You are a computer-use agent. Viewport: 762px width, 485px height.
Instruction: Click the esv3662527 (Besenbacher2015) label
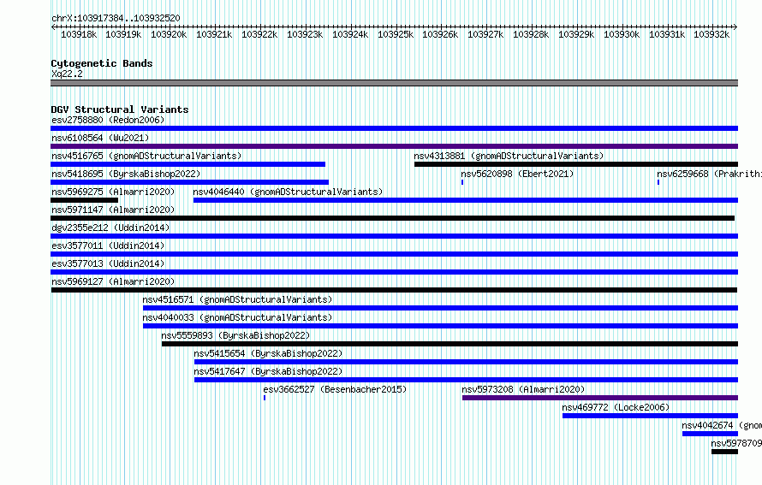coord(335,389)
